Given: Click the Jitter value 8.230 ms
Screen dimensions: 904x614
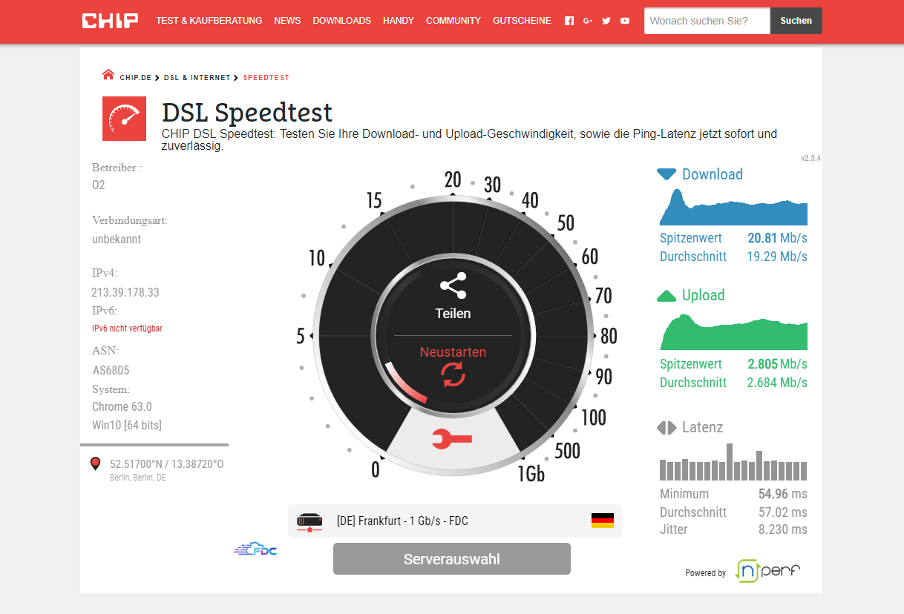Looking at the screenshot, I should [782, 529].
